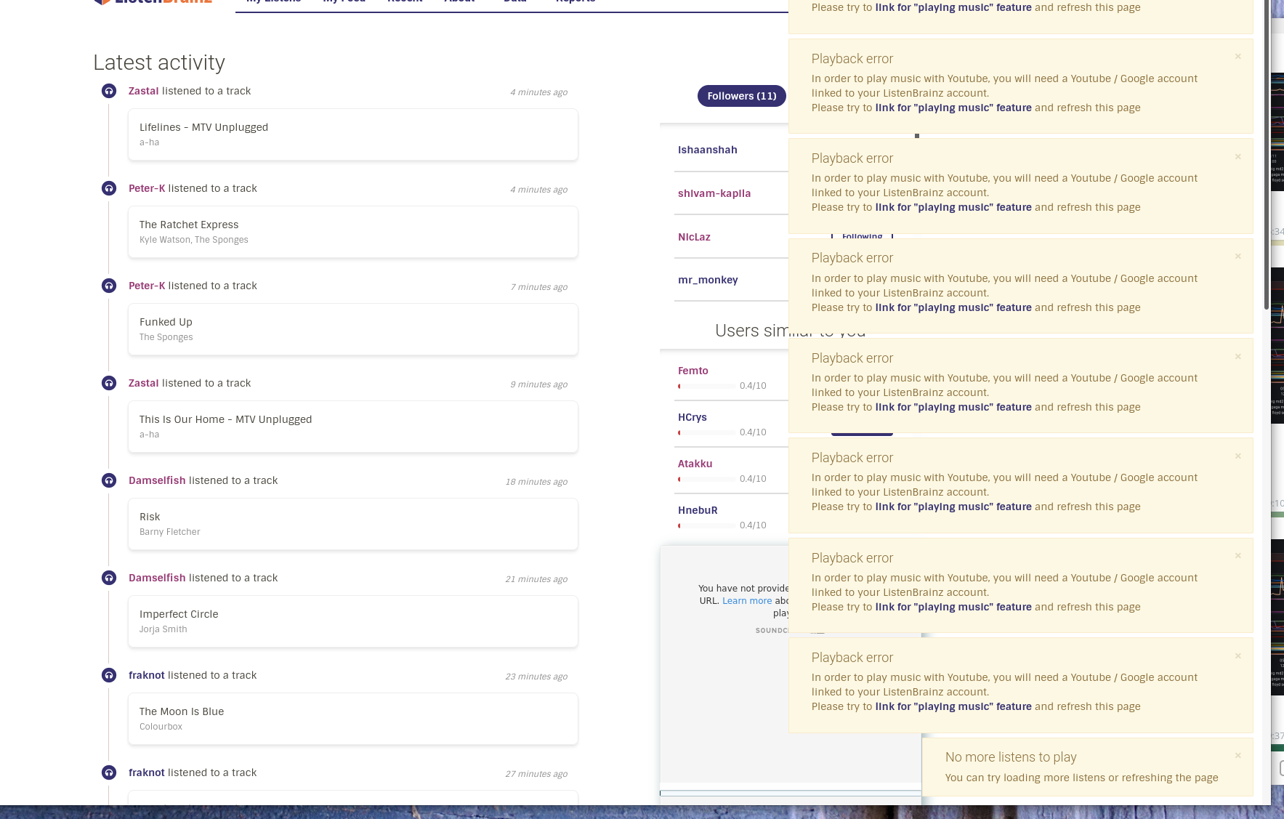Click Femto's similarity score bar
Screen dimensions: 1284x819
(x=706, y=386)
